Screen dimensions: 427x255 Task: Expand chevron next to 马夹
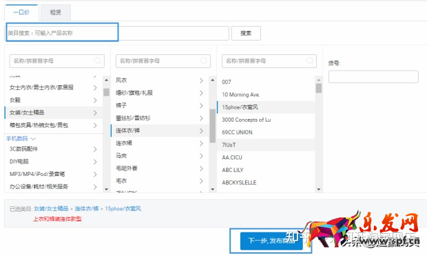pos(201,156)
